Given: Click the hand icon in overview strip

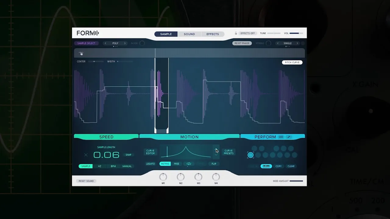Looking at the screenshot, I should click(x=81, y=54).
